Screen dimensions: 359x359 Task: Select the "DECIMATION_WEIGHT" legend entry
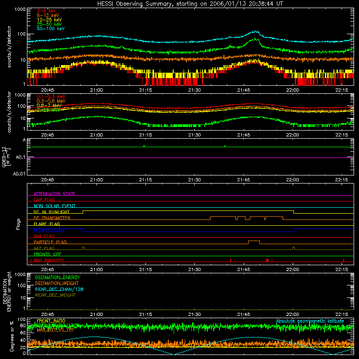tap(57, 283)
